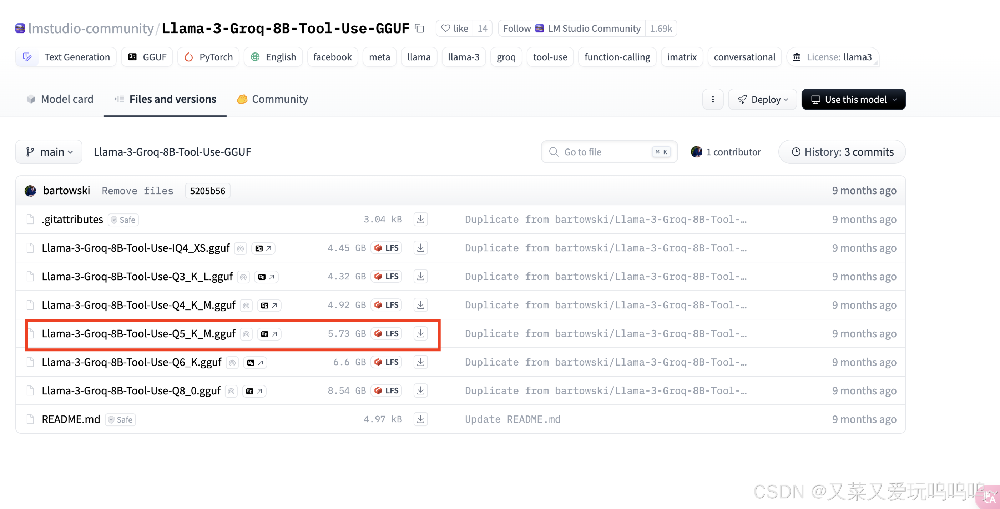The width and height of the screenshot is (1000, 509).
Task: Like the model with heart button
Action: pyautogui.click(x=455, y=28)
